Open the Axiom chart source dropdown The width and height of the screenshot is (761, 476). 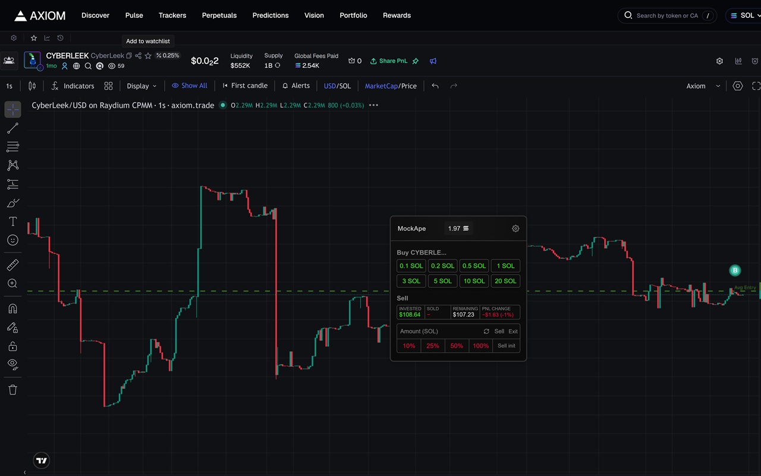(703, 86)
